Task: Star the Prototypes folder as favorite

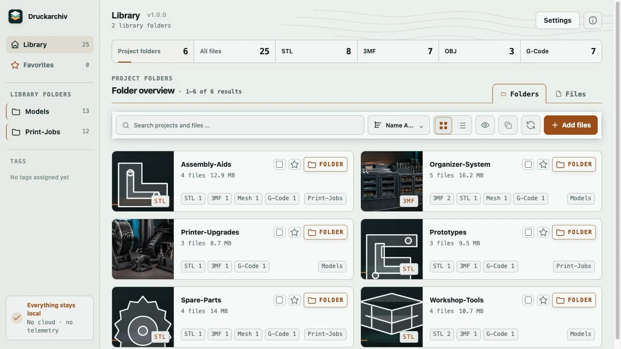Action: [543, 232]
